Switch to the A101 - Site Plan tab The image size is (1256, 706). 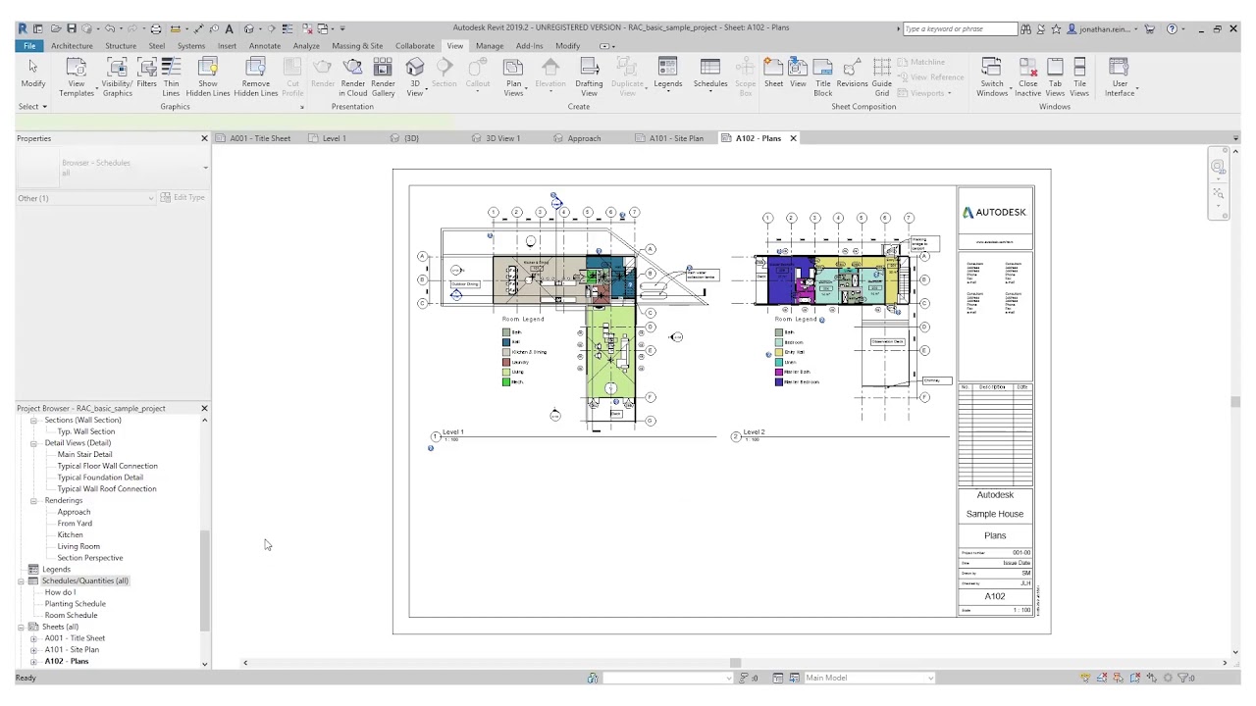669,138
